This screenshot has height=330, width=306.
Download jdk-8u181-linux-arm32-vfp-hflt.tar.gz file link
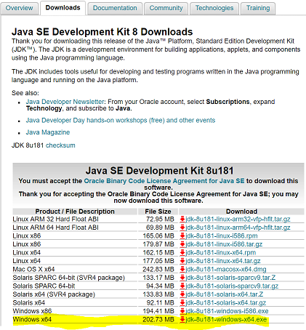tap(238, 220)
